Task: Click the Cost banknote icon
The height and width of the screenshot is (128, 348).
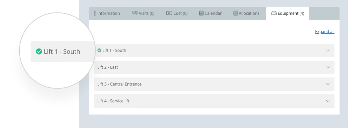Action: point(169,13)
